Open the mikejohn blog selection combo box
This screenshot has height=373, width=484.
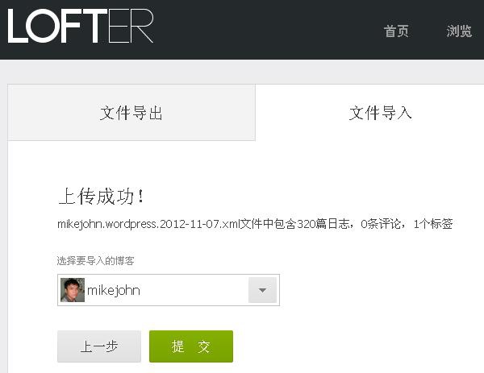tap(169, 290)
